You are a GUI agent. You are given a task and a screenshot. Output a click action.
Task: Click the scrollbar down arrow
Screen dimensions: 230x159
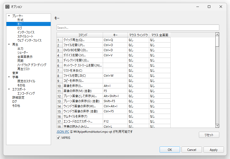217,126
